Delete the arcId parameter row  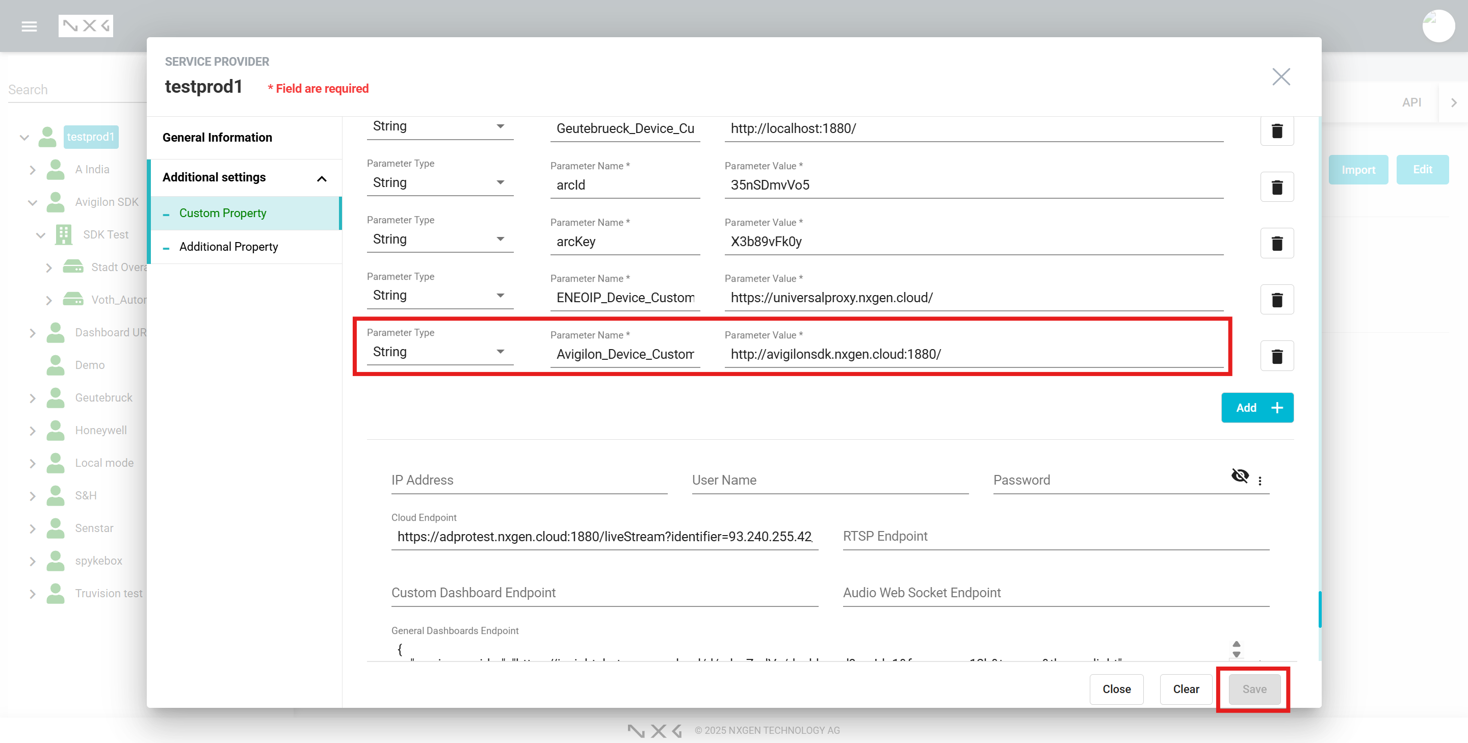[1276, 187]
